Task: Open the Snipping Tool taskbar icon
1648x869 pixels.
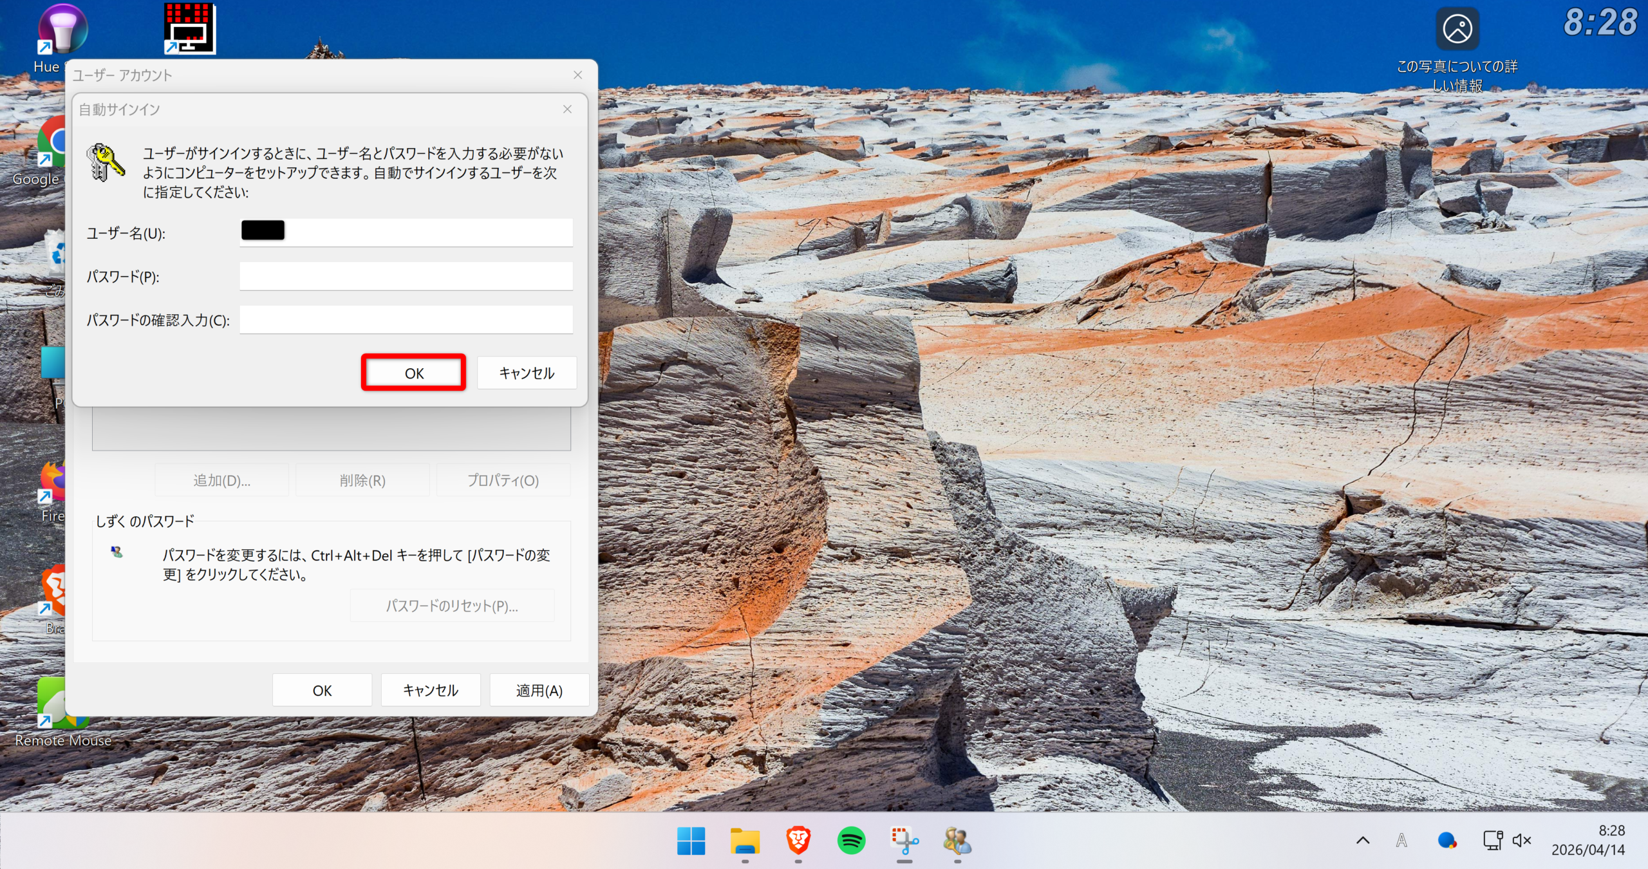Action: pyautogui.click(x=904, y=841)
